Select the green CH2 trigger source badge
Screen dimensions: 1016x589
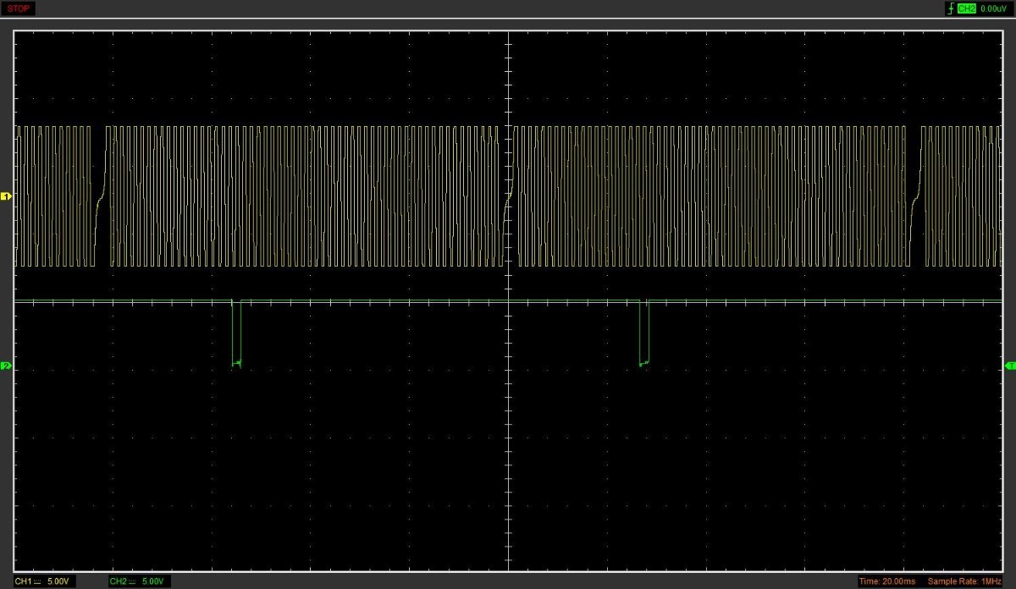(967, 8)
